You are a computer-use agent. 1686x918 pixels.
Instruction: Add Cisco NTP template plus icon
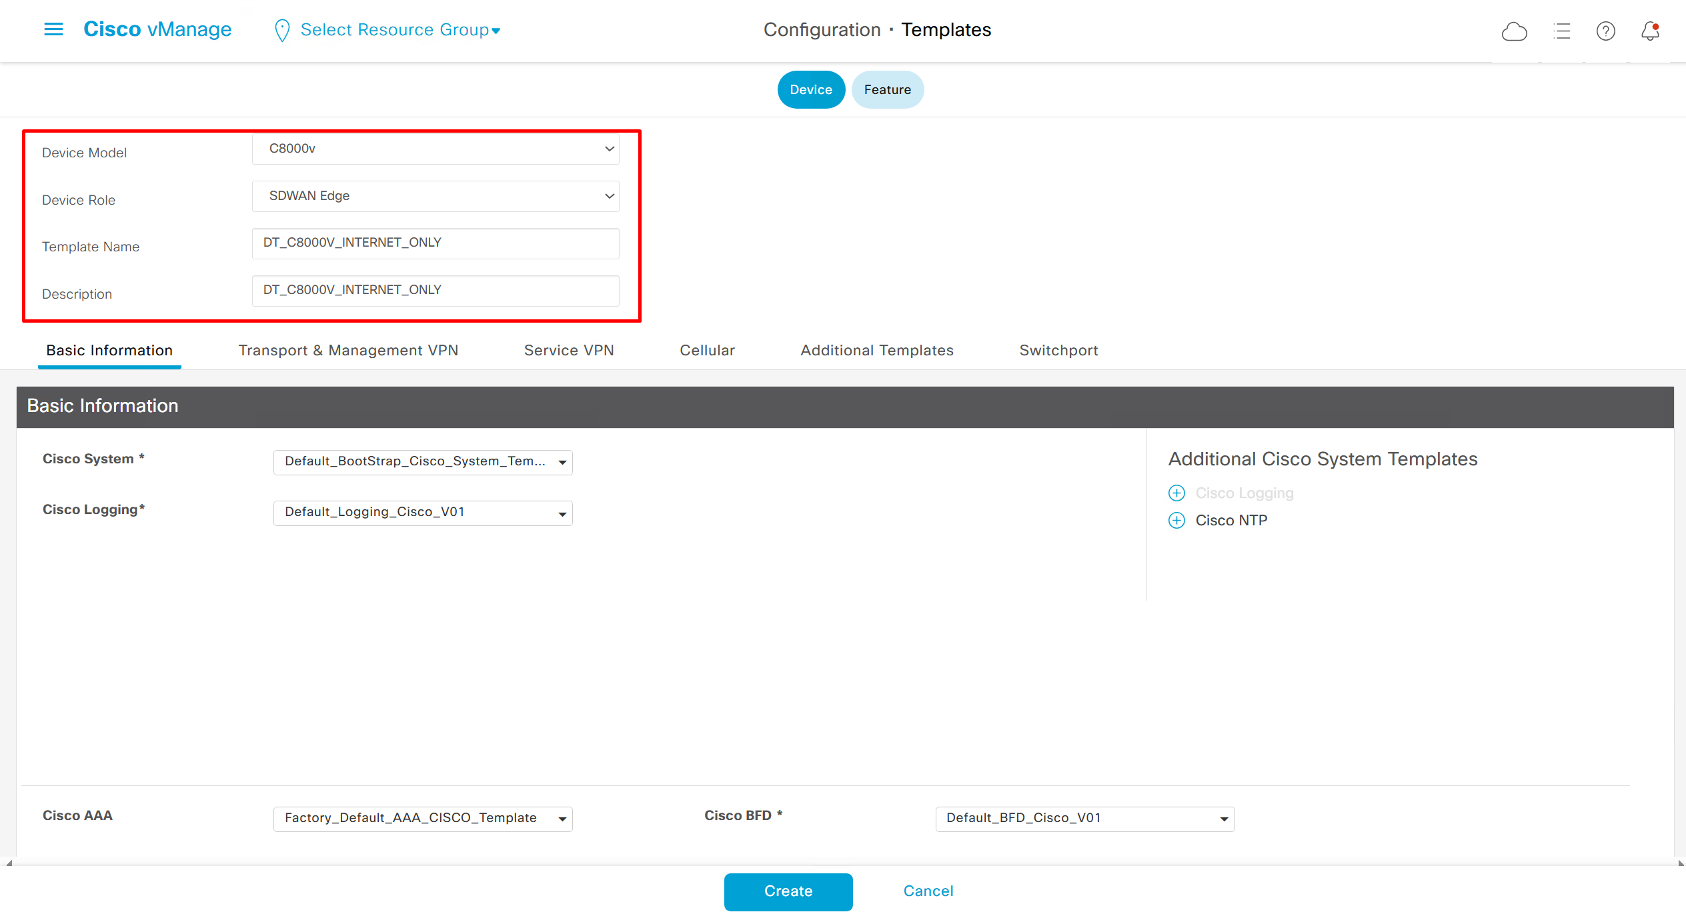click(x=1176, y=521)
